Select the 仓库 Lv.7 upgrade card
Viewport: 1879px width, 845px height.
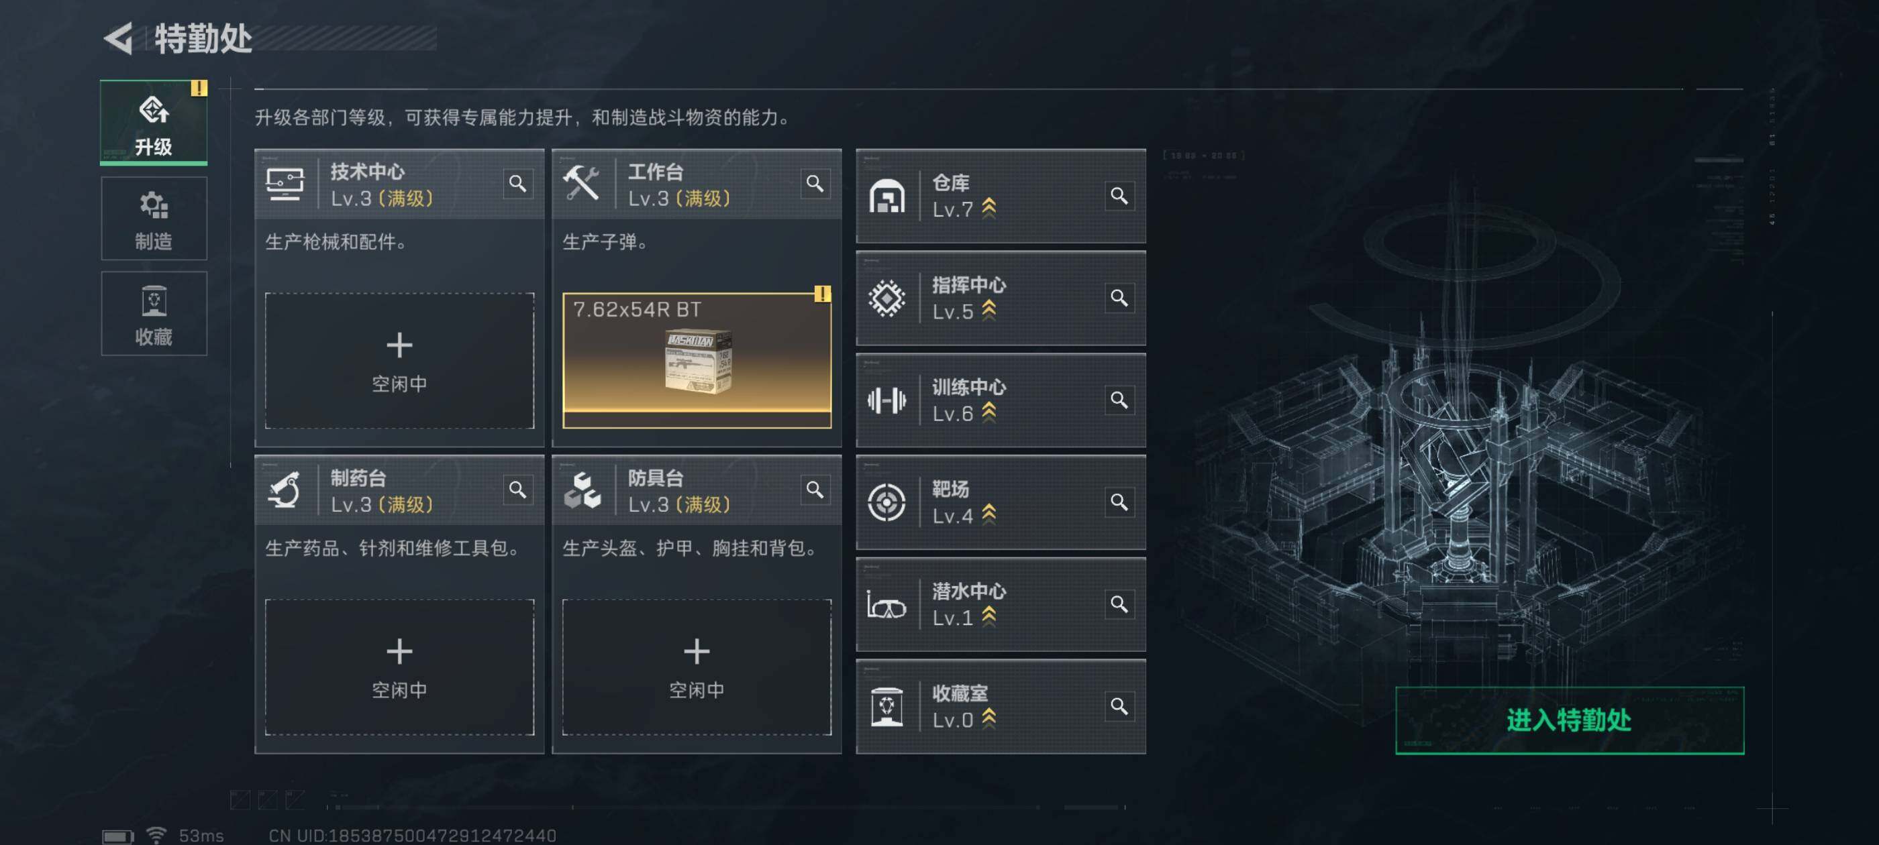pos(1000,195)
